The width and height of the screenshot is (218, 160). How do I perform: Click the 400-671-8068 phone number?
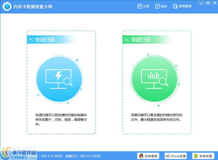click(51, 156)
